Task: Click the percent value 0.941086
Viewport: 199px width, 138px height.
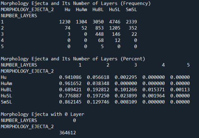Action: 70,77
